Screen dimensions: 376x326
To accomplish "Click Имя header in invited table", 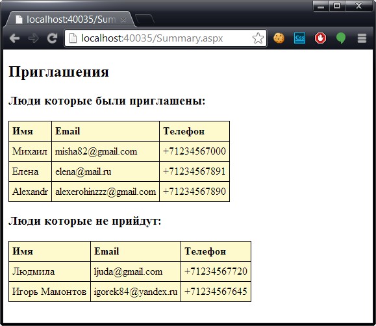I will point(31,131).
